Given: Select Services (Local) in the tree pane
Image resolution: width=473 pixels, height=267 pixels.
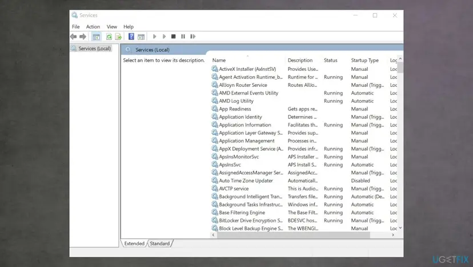Looking at the screenshot, I should point(94,49).
